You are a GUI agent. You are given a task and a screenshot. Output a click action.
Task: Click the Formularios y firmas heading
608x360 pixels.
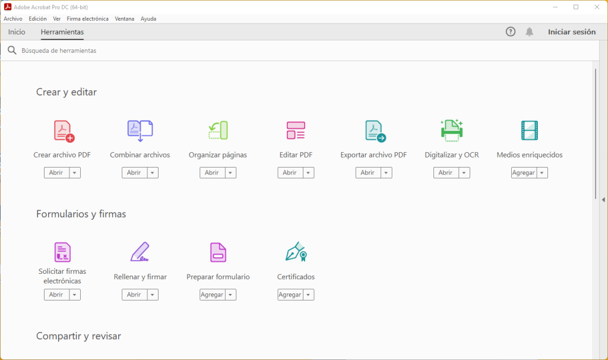point(81,214)
